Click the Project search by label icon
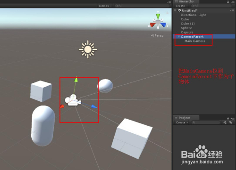236x170 pixels. click(x=230, y=122)
